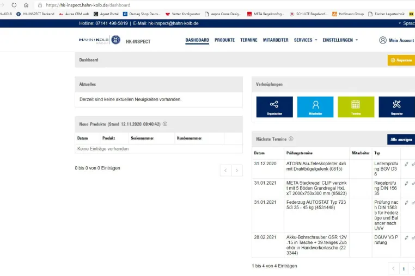Sort termine by Mitarbeiter column header

[x=361, y=153]
